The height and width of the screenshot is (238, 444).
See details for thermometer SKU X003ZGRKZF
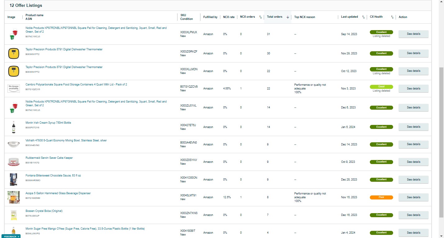(413, 53)
